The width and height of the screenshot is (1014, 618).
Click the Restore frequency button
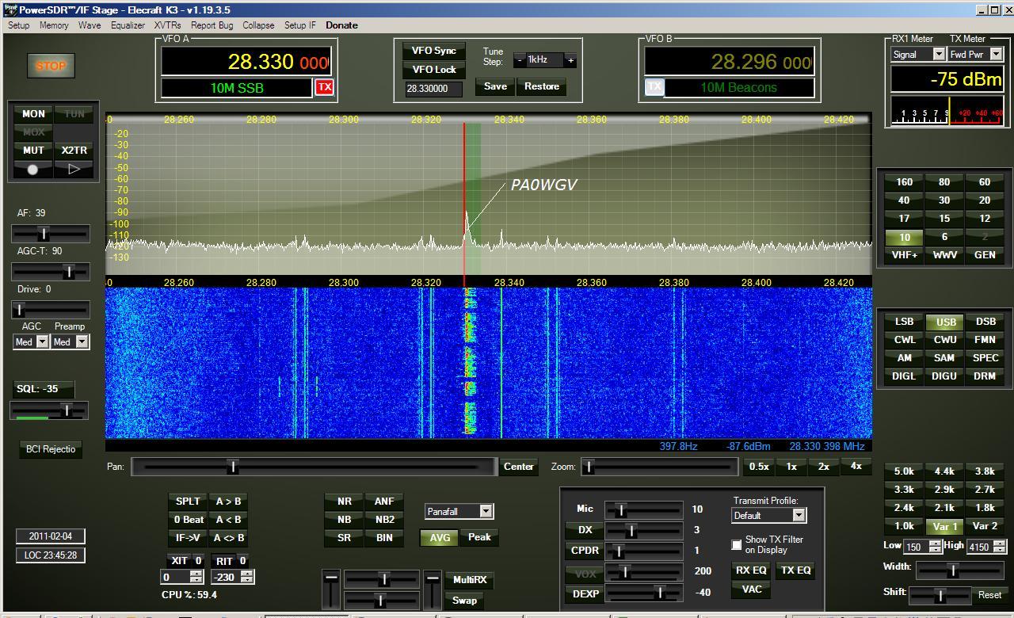[x=542, y=86]
